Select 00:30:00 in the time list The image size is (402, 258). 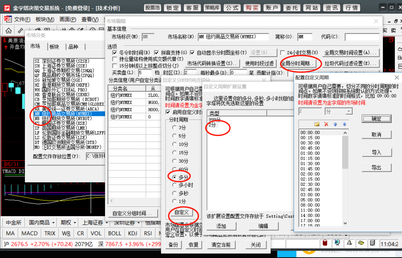[x=310, y=143]
